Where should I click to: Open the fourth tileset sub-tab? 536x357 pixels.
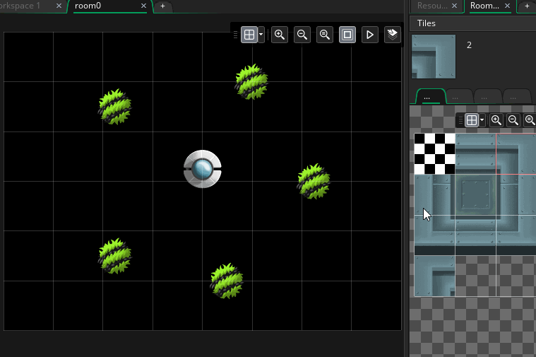click(x=516, y=96)
